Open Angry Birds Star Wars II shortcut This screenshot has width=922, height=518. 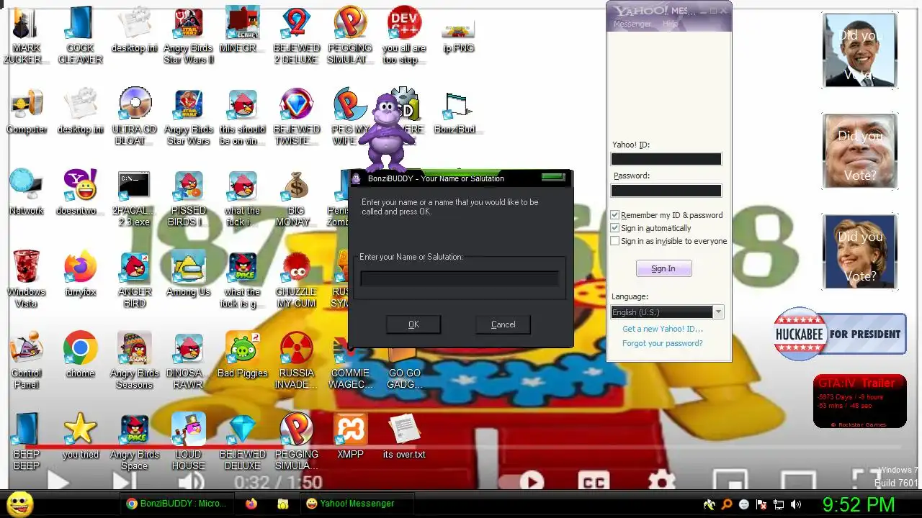(x=189, y=35)
